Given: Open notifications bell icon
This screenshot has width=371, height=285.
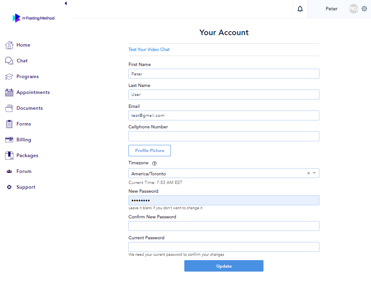Looking at the screenshot, I should [300, 9].
